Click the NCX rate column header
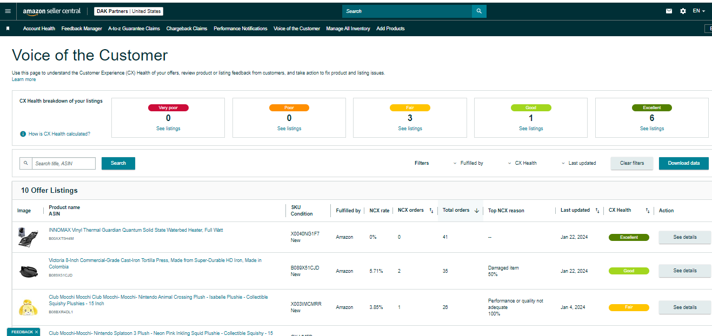Viewport: 712px width, 336px height. [x=380, y=211]
